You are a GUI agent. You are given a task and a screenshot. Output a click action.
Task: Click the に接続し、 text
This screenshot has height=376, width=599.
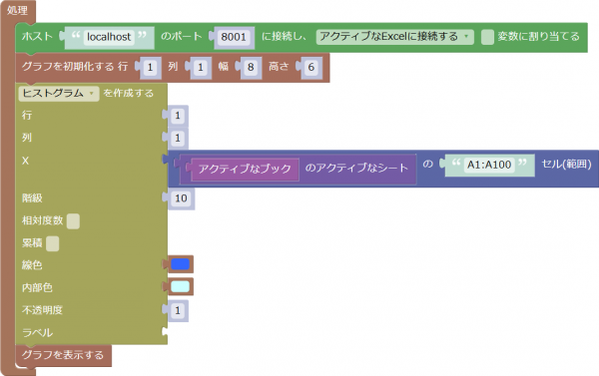point(284,37)
